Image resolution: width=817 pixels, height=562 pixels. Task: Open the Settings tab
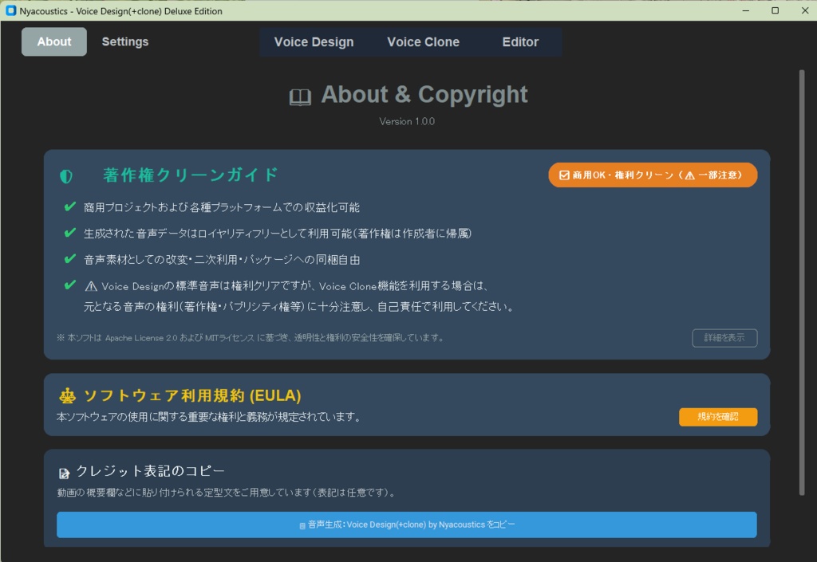(124, 41)
